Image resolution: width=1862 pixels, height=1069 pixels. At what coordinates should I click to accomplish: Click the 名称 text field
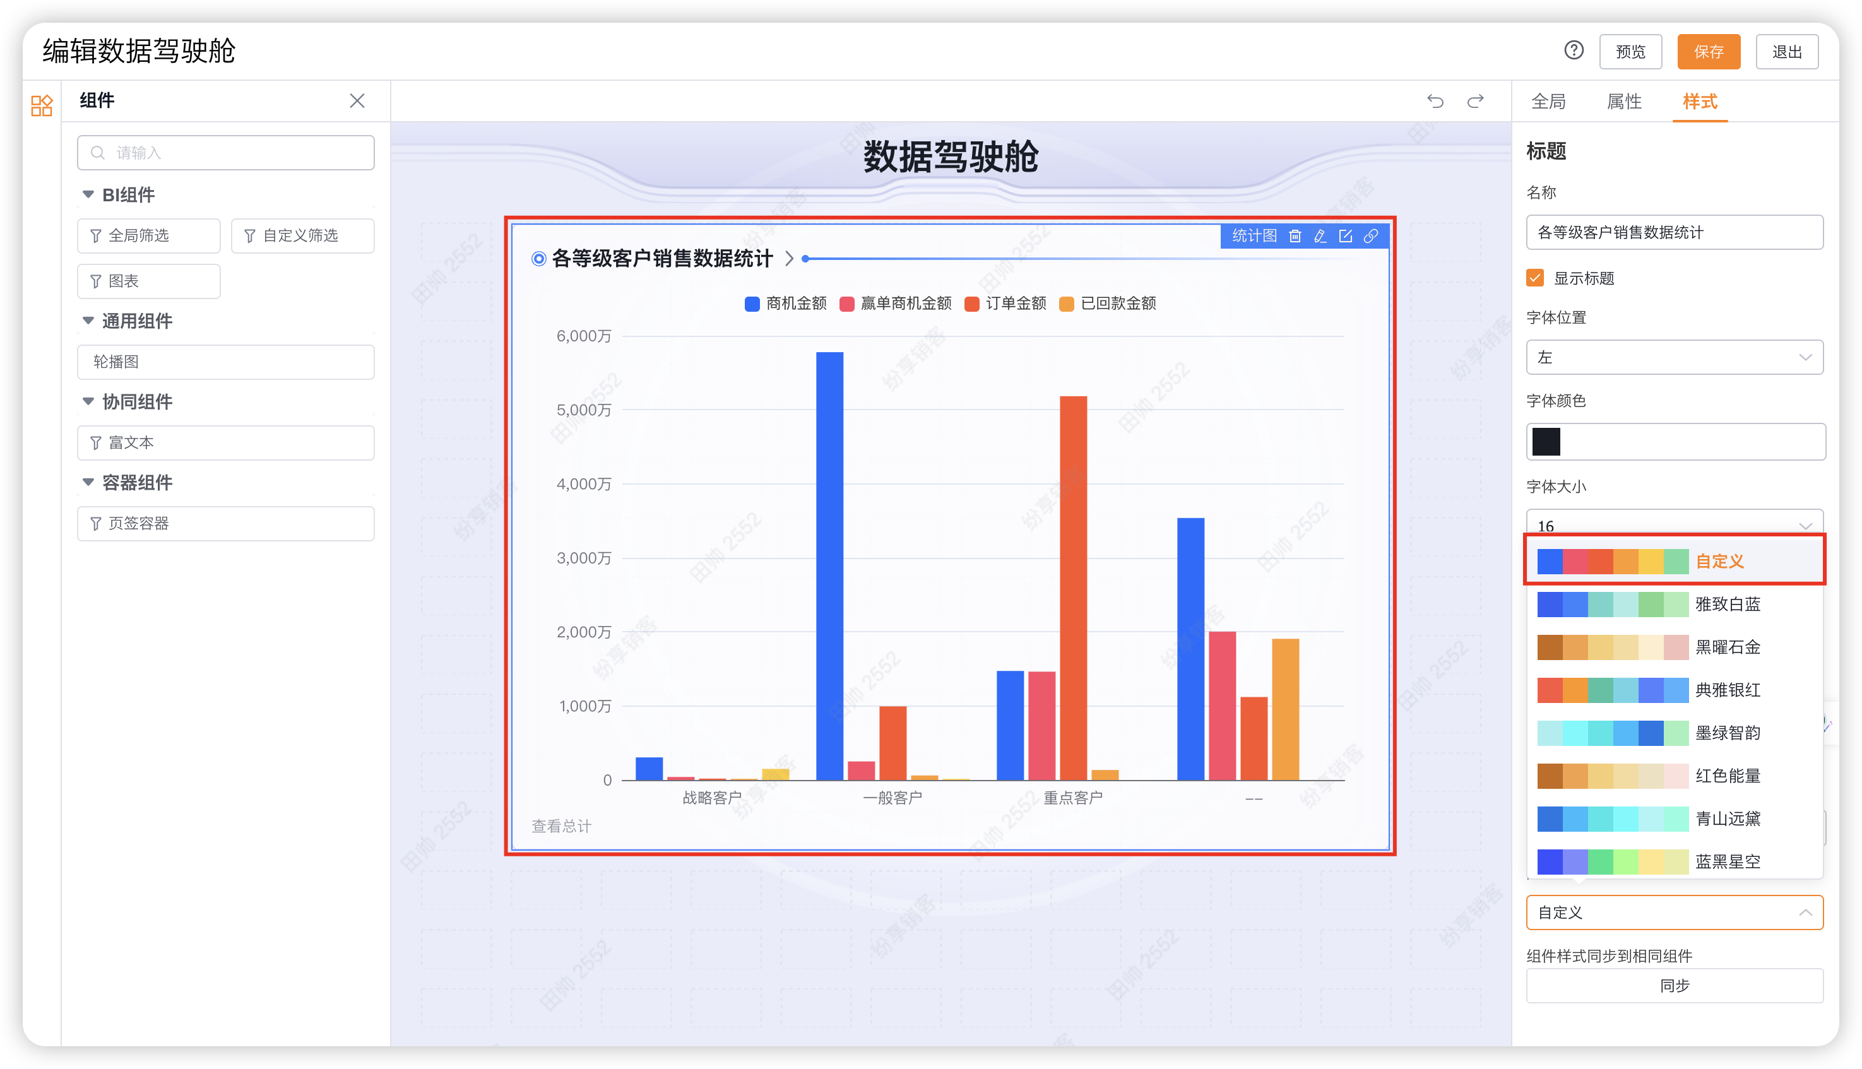coord(1674,233)
